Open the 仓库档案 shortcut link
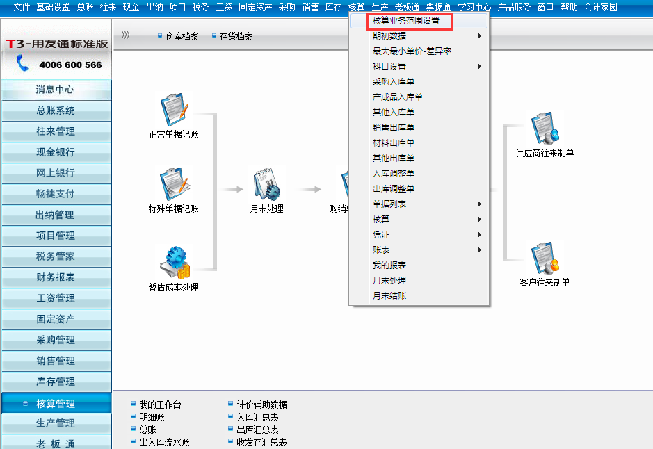 [182, 37]
